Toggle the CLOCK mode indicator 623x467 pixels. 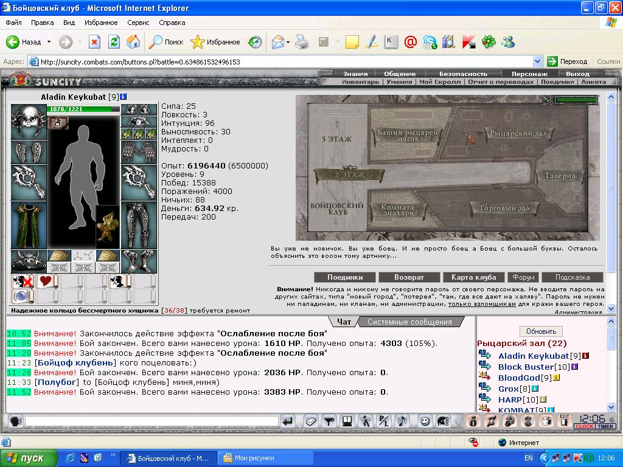pos(585,426)
